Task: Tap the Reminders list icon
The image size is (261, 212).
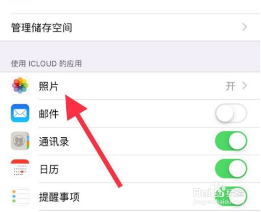Action: (20, 196)
